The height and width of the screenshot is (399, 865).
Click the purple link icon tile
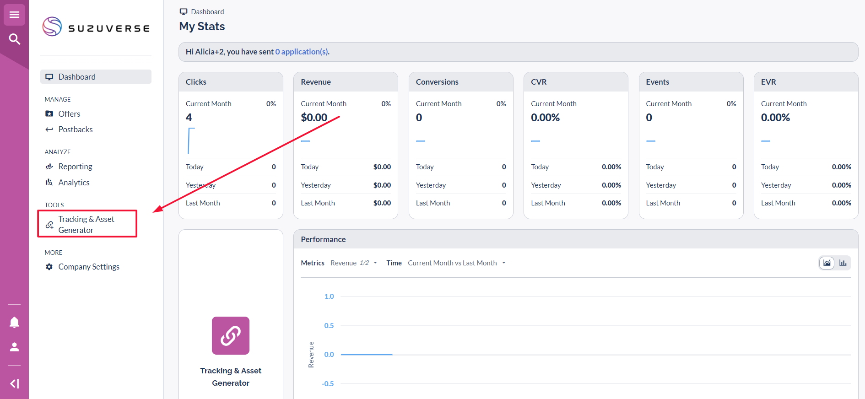[230, 335]
